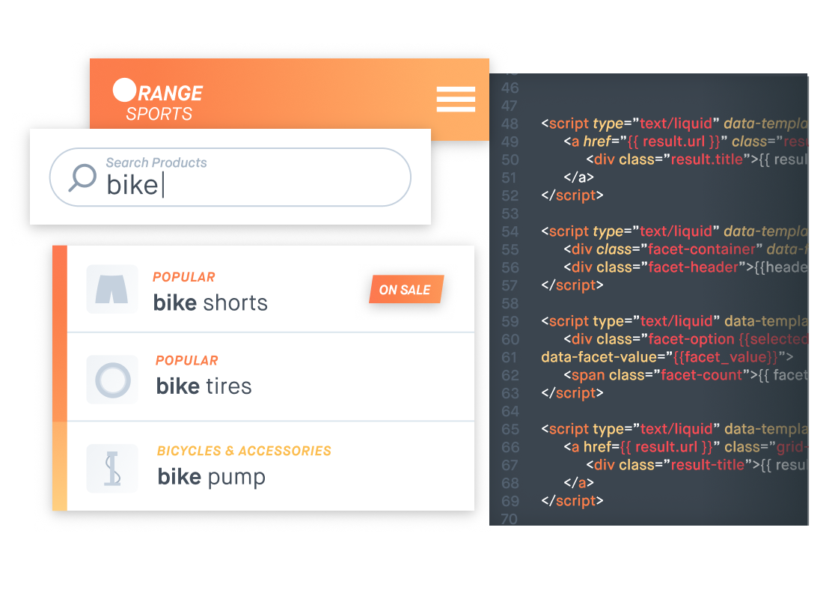This screenshot has width=838, height=599.
Task: Click the closing anchor tag on line 51
Action: 578,177
